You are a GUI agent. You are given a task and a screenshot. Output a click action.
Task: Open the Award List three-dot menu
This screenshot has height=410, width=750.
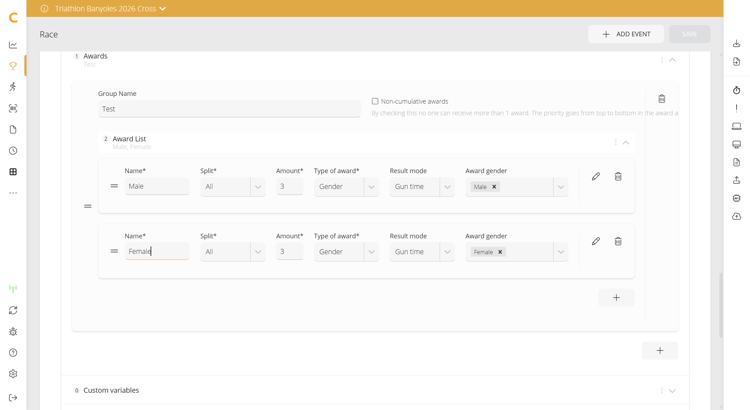(x=616, y=142)
